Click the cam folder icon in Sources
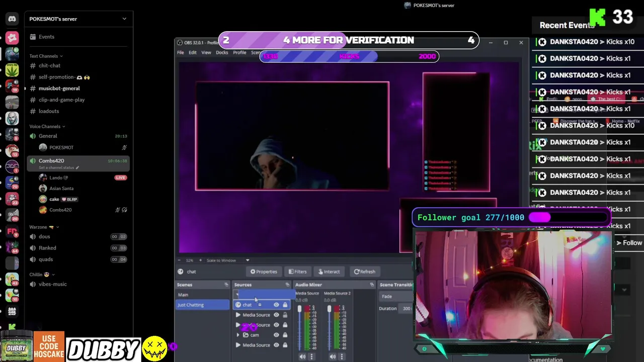644x362 pixels. 246,335
